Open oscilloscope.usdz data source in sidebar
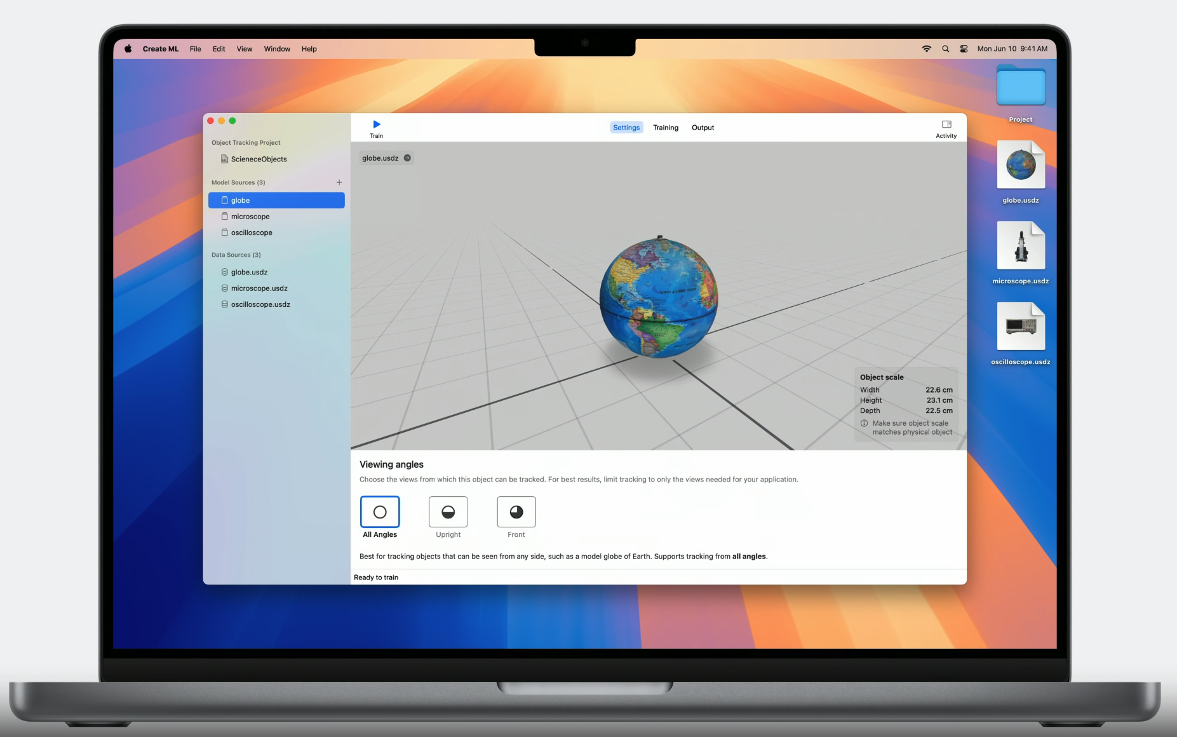Viewport: 1177px width, 737px height. 276,304
